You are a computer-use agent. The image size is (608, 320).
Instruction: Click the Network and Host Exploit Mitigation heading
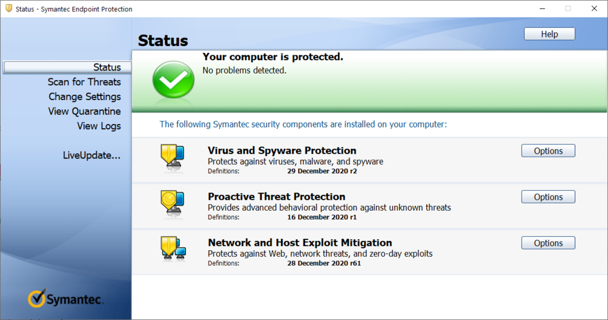tap(300, 243)
